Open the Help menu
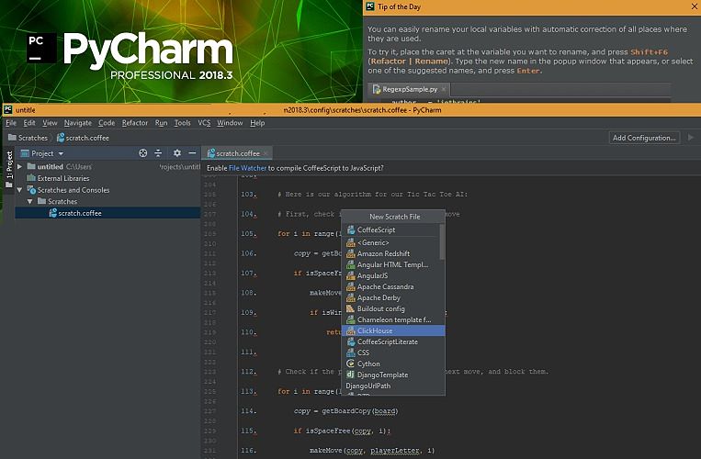Viewport: 701px width, 459px height. pyautogui.click(x=257, y=123)
